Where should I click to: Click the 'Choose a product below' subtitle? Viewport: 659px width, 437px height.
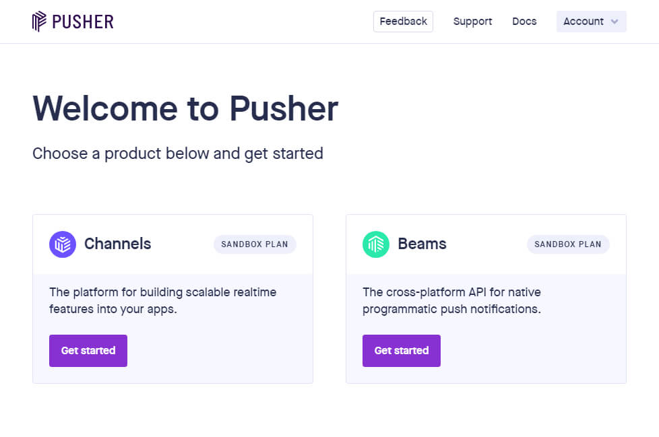click(178, 154)
